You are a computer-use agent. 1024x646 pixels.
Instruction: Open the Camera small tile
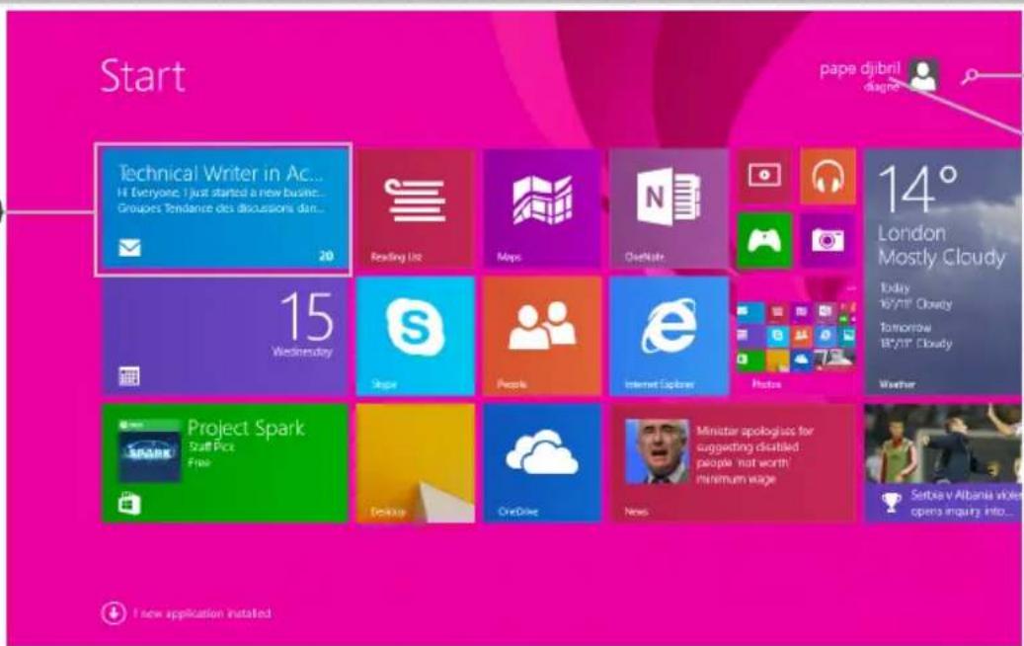tap(827, 240)
